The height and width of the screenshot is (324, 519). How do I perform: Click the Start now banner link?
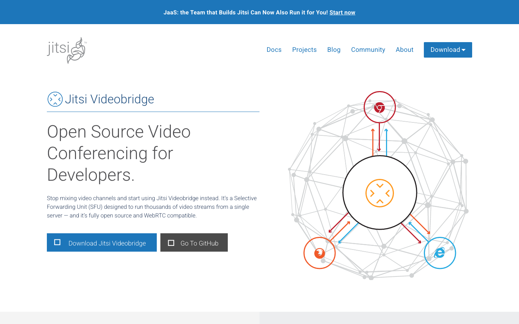[x=342, y=12]
